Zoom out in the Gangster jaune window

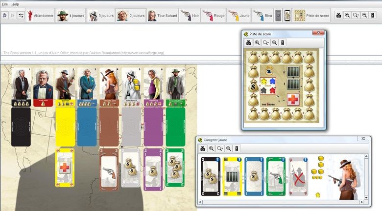[229, 148]
